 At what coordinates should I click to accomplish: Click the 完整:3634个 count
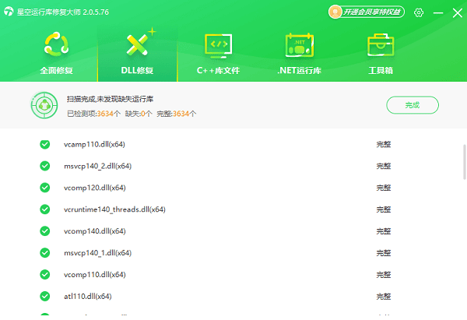[x=177, y=114]
